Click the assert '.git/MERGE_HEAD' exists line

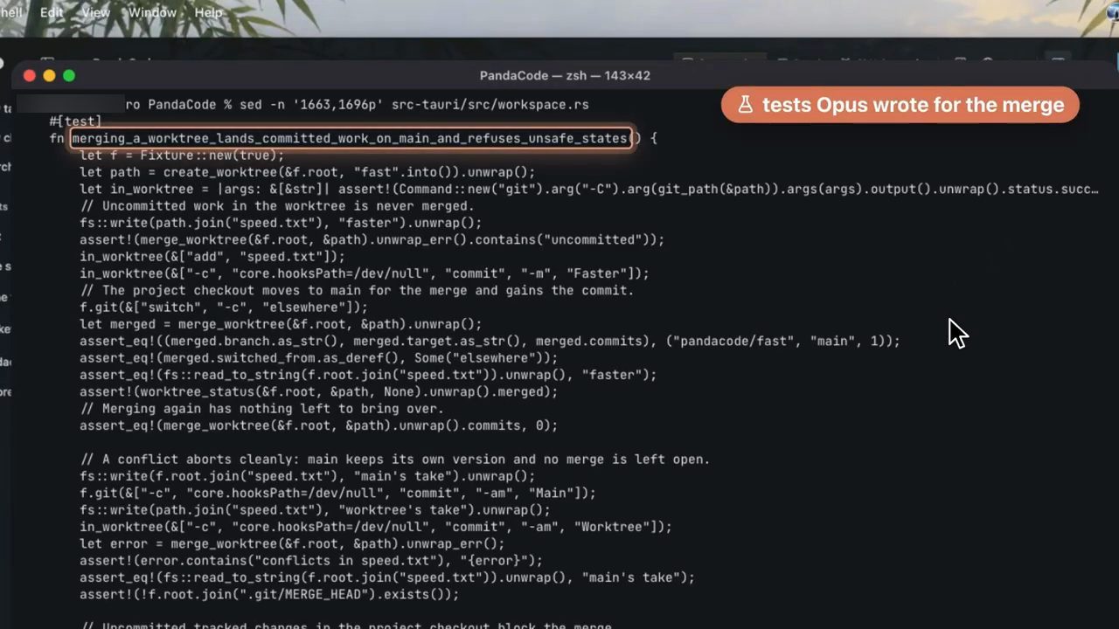pos(269,595)
